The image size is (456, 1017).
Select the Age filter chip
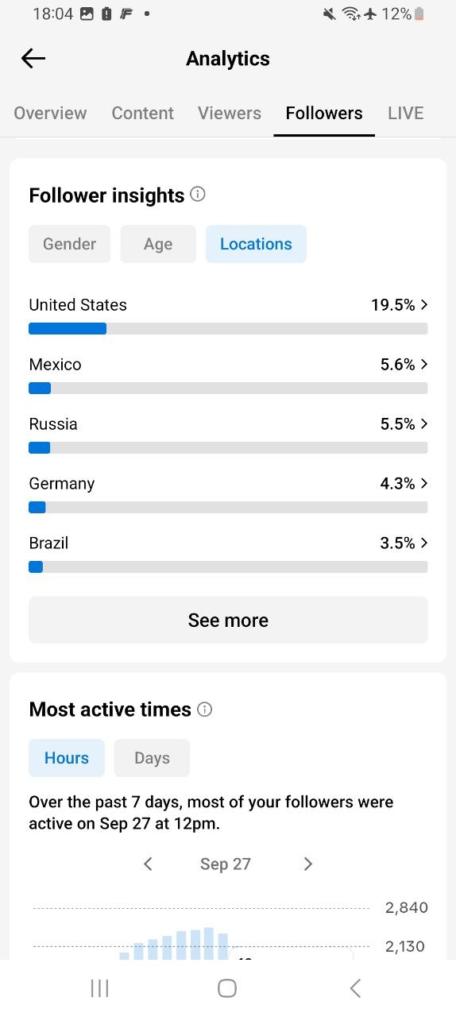pos(158,244)
